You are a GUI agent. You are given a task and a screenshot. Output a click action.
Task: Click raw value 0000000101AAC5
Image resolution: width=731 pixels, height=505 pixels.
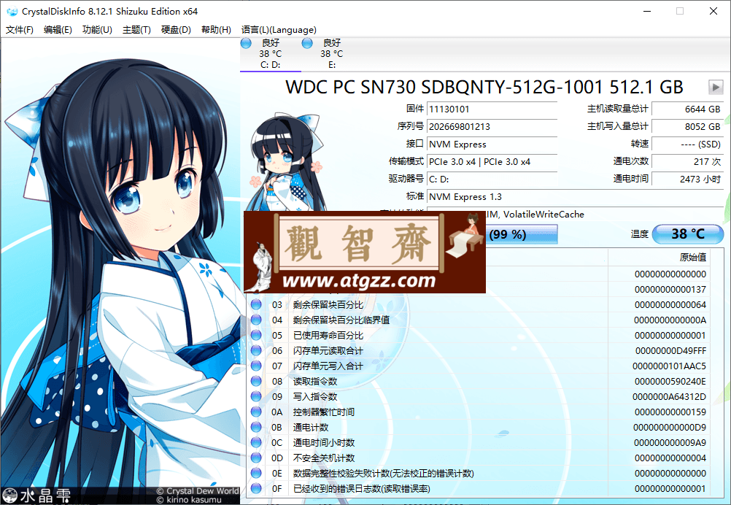pos(669,366)
